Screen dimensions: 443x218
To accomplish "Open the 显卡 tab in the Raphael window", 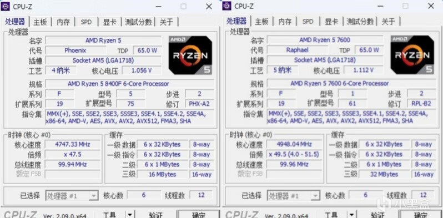I will [x=331, y=22].
